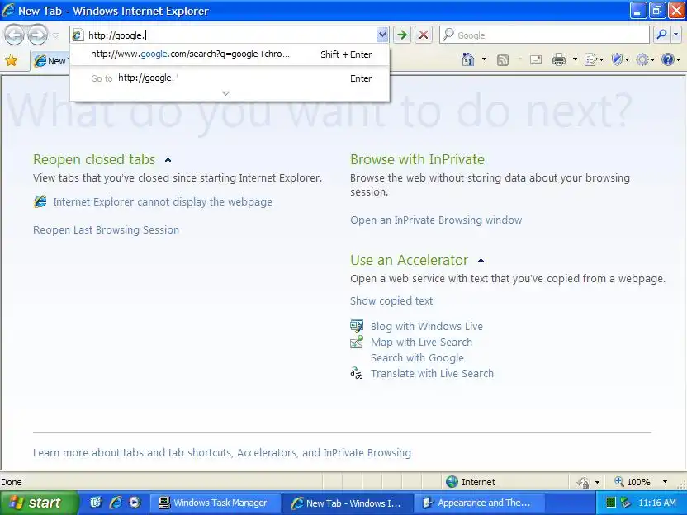
Task: Switch to Appearance and Themes taskbar button
Action: point(480,503)
